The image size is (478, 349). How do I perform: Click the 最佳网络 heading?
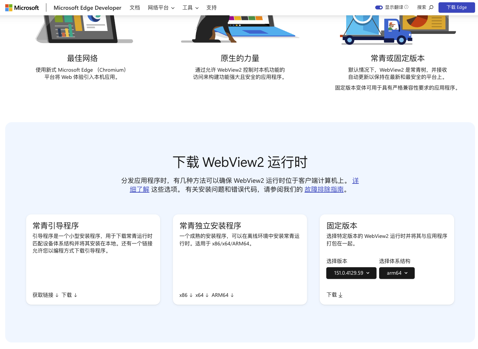point(83,58)
